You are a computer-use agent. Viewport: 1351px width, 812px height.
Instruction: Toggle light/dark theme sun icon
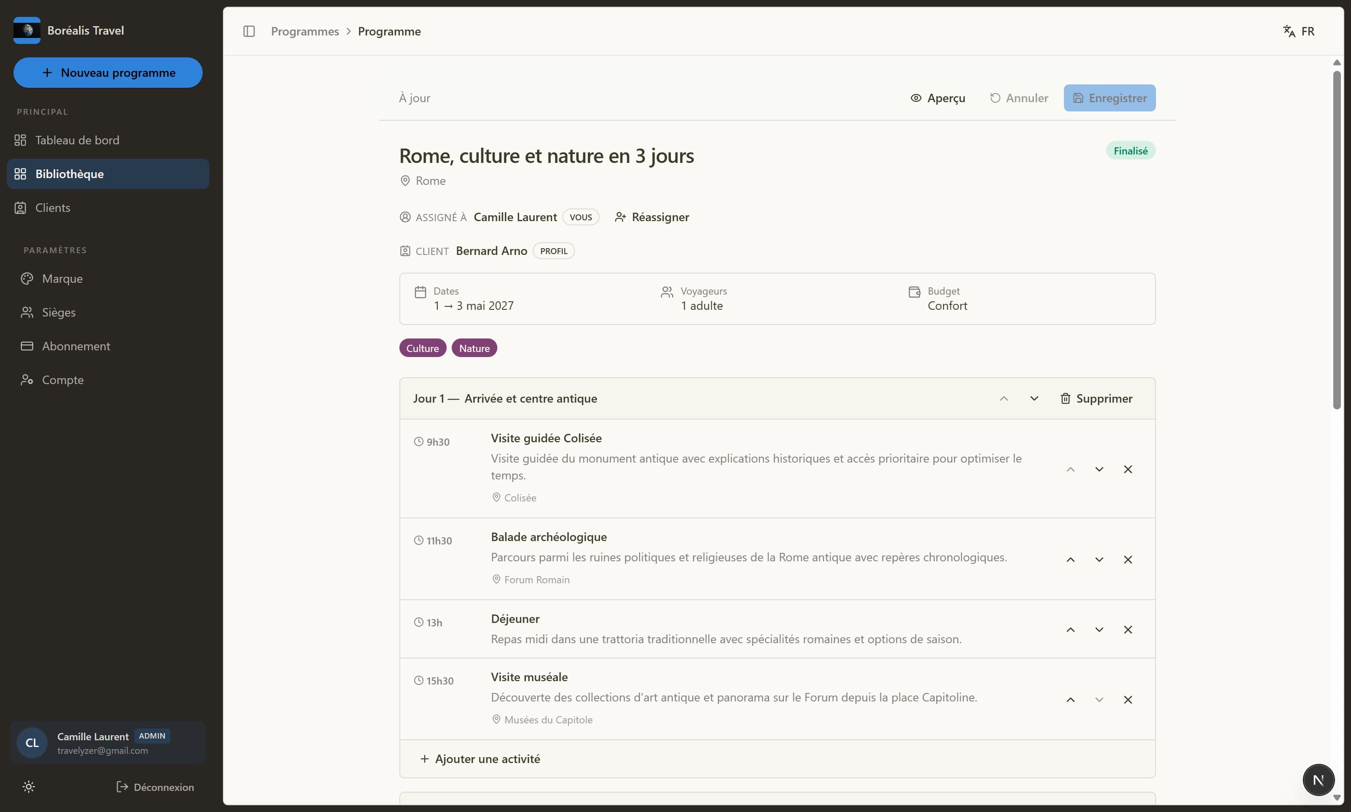(28, 787)
